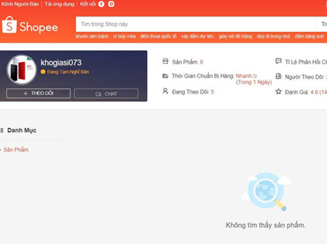Click the Sản Phẩm store icon
This screenshot has width=327, height=245.
coord(166,62)
